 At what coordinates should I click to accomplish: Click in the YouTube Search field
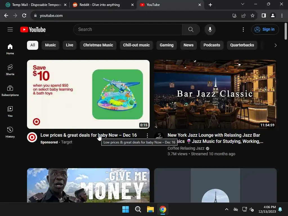point(128,29)
